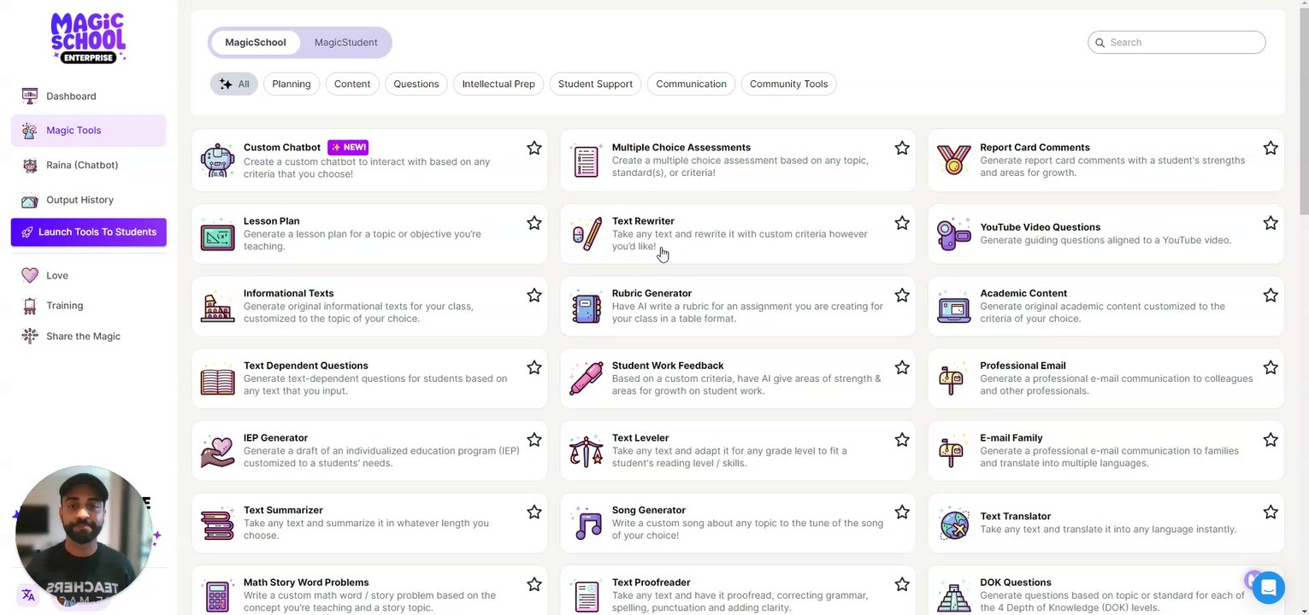
Task: Click the Math Story Word Problems calculator icon
Action: pos(217,596)
